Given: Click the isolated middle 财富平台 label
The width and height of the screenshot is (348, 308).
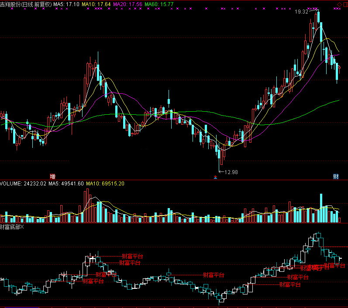Looking at the screenshot, I should 214,275.
